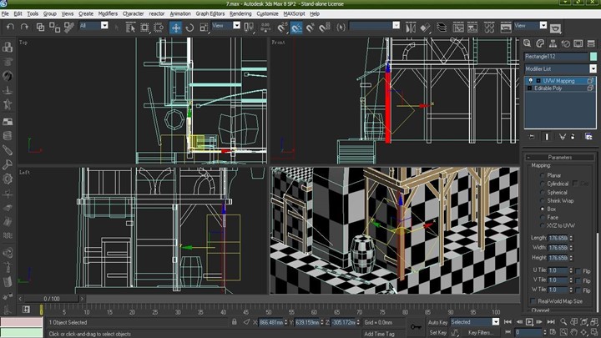The height and width of the screenshot is (338, 601).
Task: Expand the Editable Poly stack entry
Action: 530,88
